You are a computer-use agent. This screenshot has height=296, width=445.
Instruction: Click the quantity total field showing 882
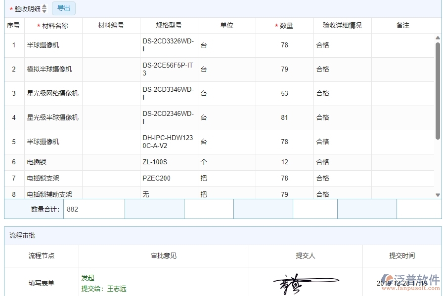[94, 209]
